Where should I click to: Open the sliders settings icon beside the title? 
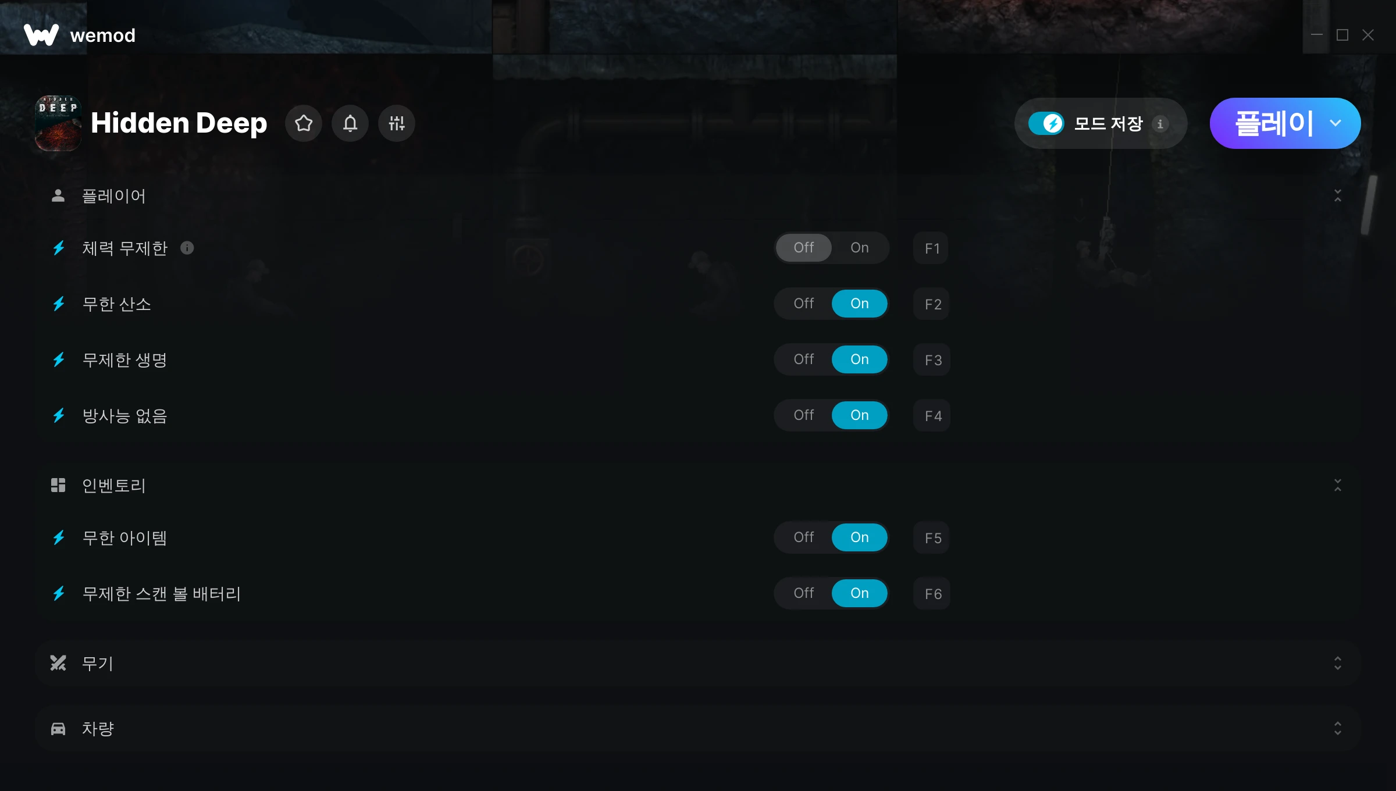pyautogui.click(x=397, y=123)
